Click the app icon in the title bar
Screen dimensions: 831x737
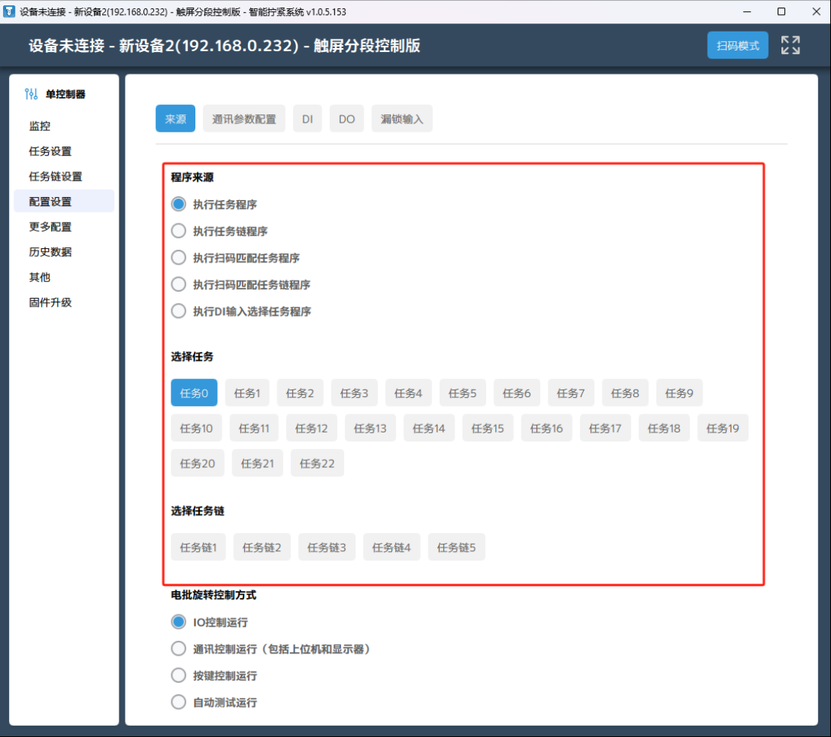(x=9, y=11)
